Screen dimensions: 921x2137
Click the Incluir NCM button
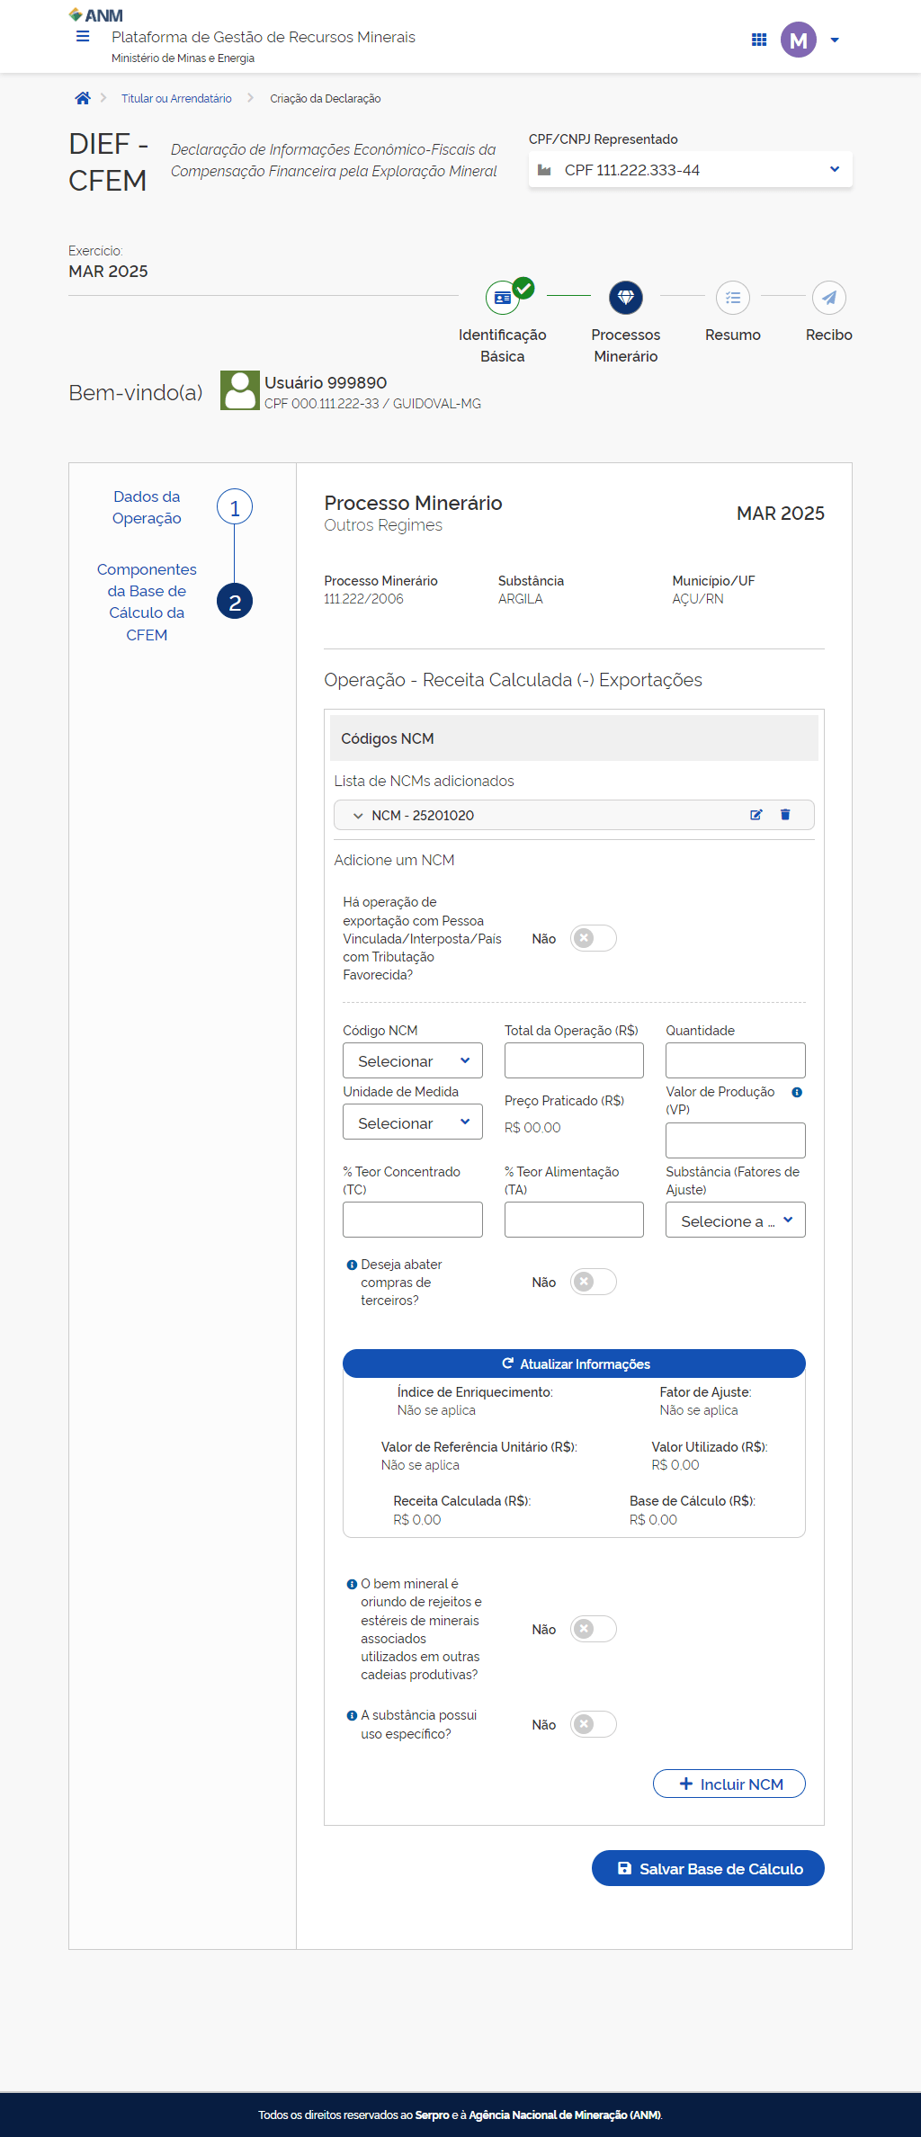point(729,1784)
